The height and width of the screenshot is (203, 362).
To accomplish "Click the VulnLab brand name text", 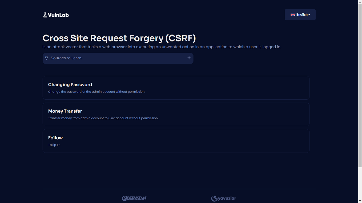I will [58, 15].
